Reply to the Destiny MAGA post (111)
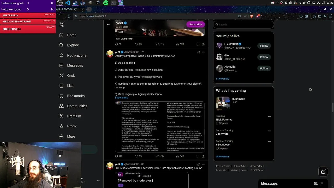The image size is (334, 188). coord(118,156)
